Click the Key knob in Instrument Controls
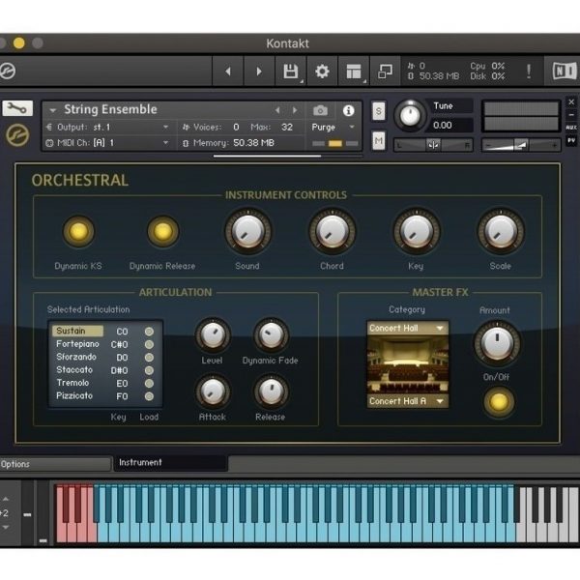Image resolution: width=580 pixels, height=580 pixels. pyautogui.click(x=417, y=232)
